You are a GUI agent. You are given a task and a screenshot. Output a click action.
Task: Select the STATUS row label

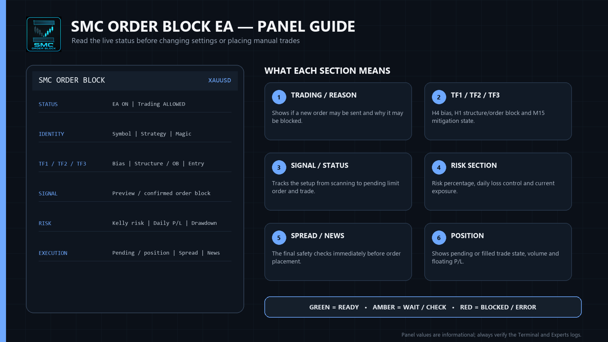coord(48,104)
